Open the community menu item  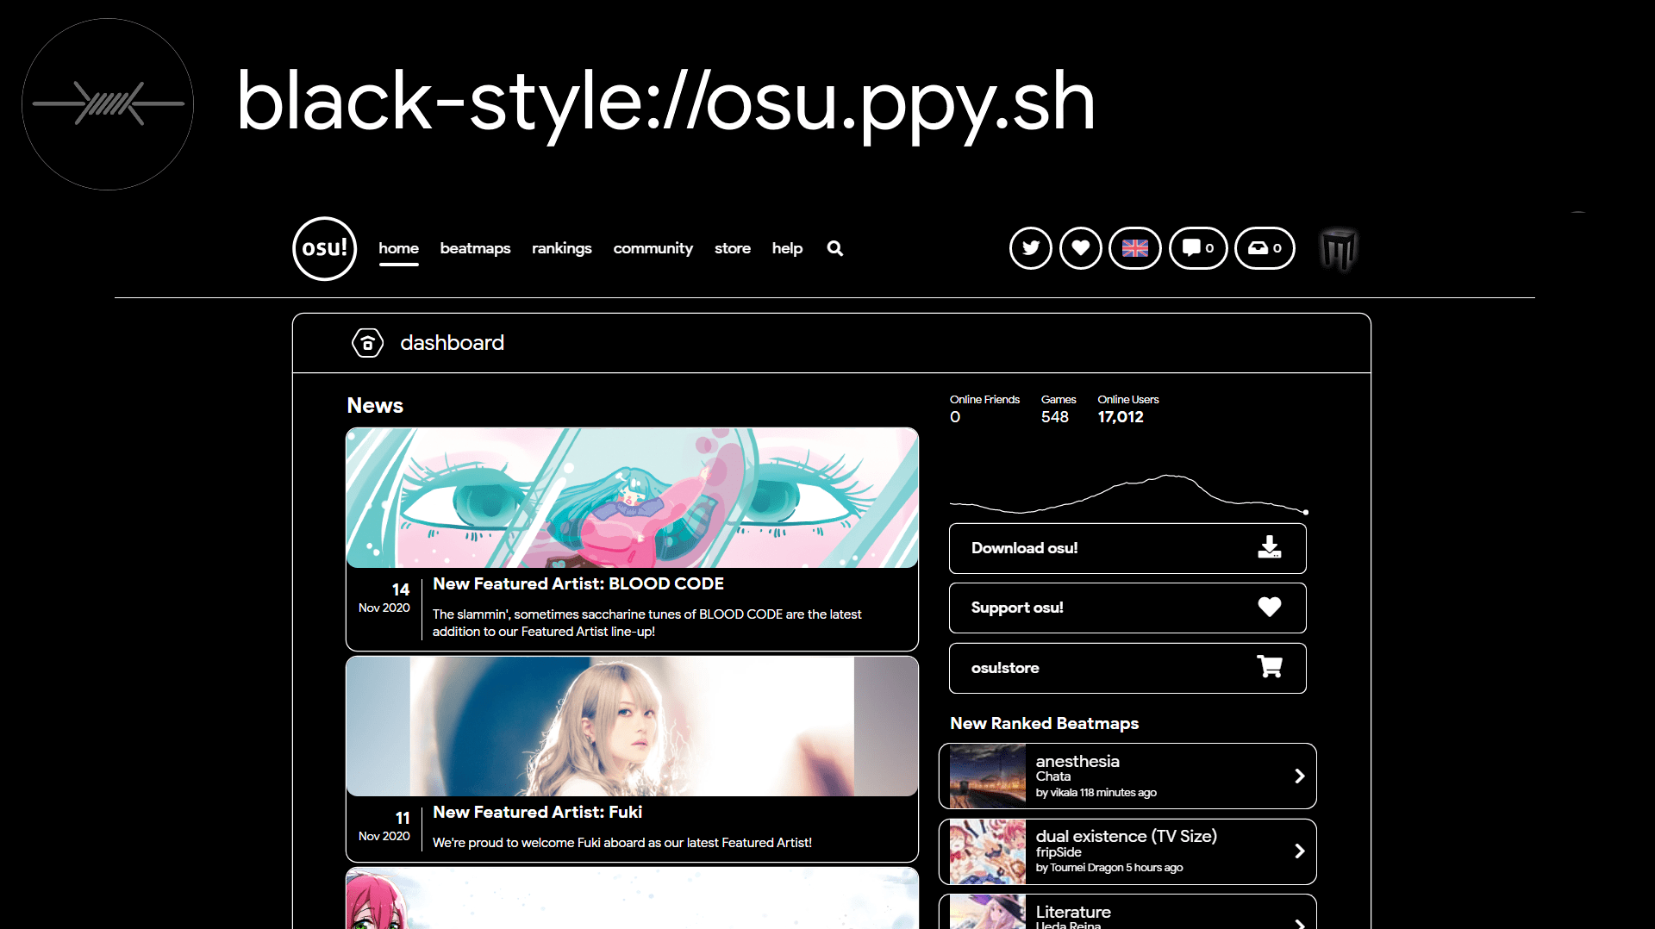[653, 248]
